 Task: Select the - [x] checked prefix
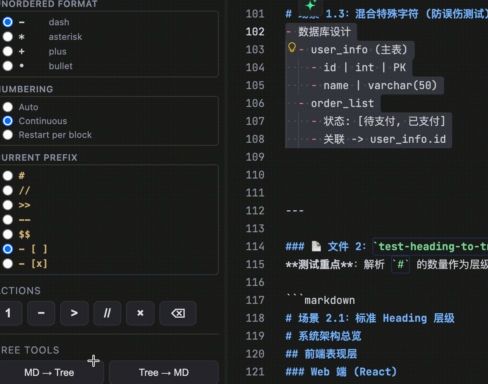coord(8,264)
